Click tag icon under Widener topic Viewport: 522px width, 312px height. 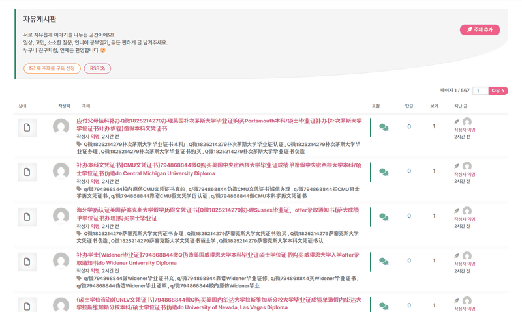click(x=79, y=278)
